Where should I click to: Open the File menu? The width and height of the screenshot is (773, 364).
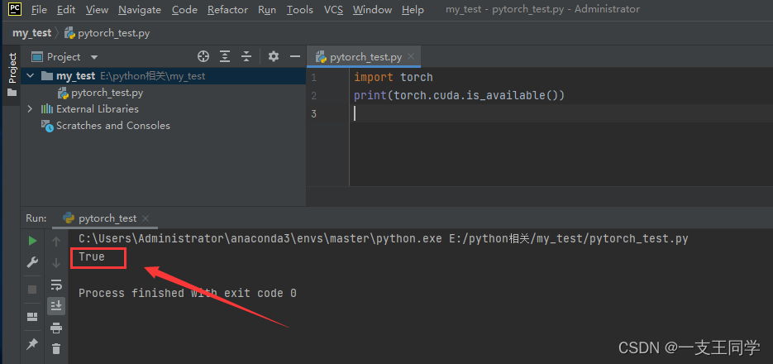(39, 9)
